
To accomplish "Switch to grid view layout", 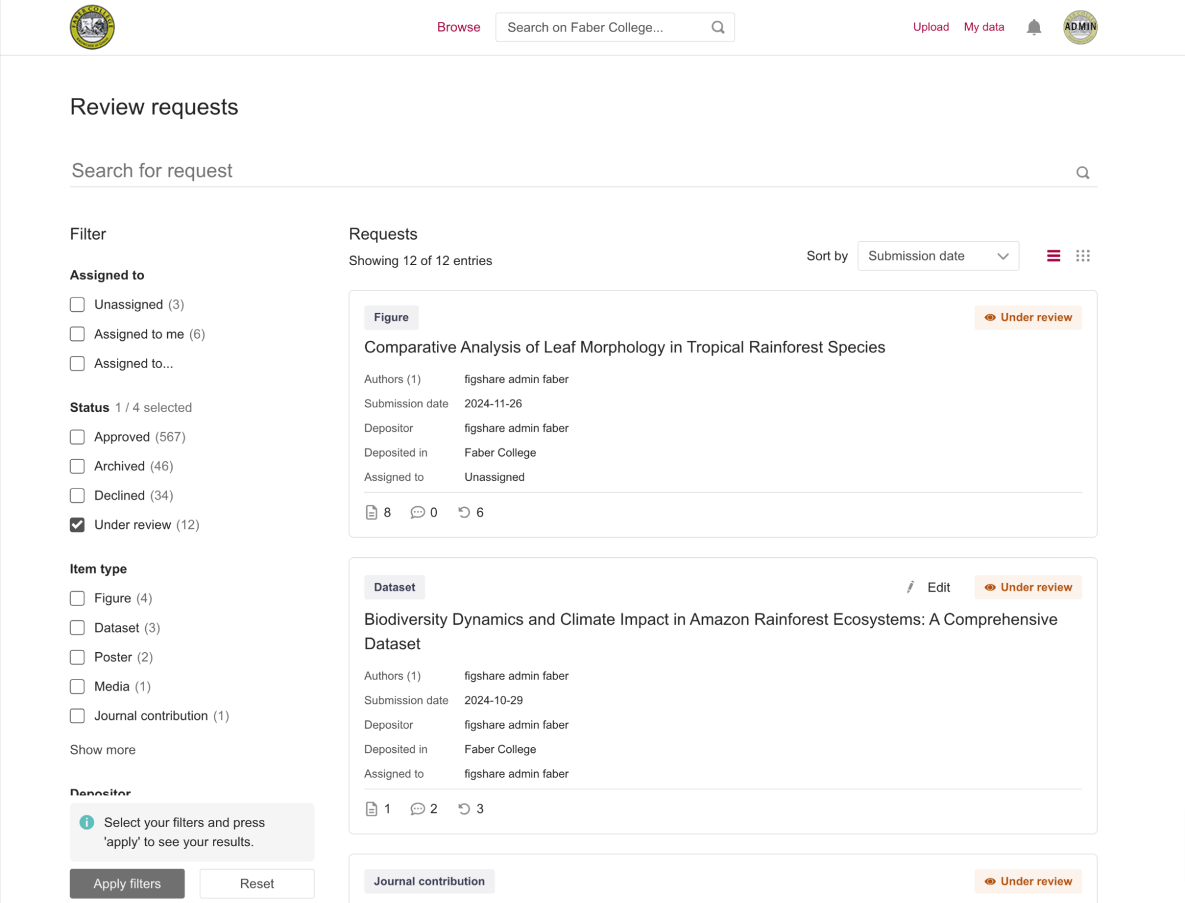I will click(1082, 256).
